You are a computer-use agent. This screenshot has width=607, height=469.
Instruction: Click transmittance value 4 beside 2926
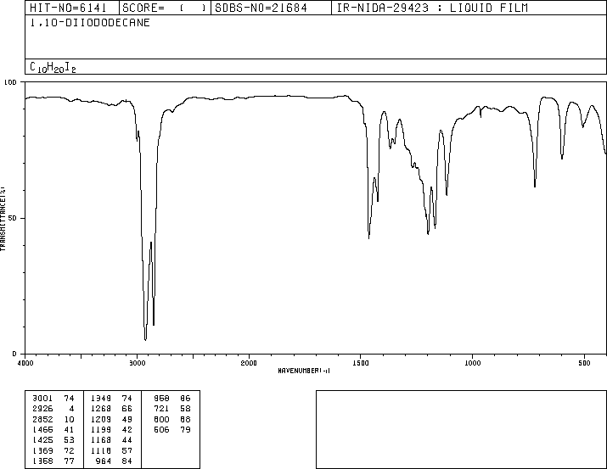[71, 409]
